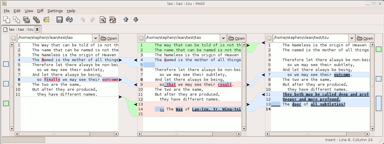Click the word 'outcome' in tzu line 7
The width and height of the screenshot is (384, 144).
(342, 75)
